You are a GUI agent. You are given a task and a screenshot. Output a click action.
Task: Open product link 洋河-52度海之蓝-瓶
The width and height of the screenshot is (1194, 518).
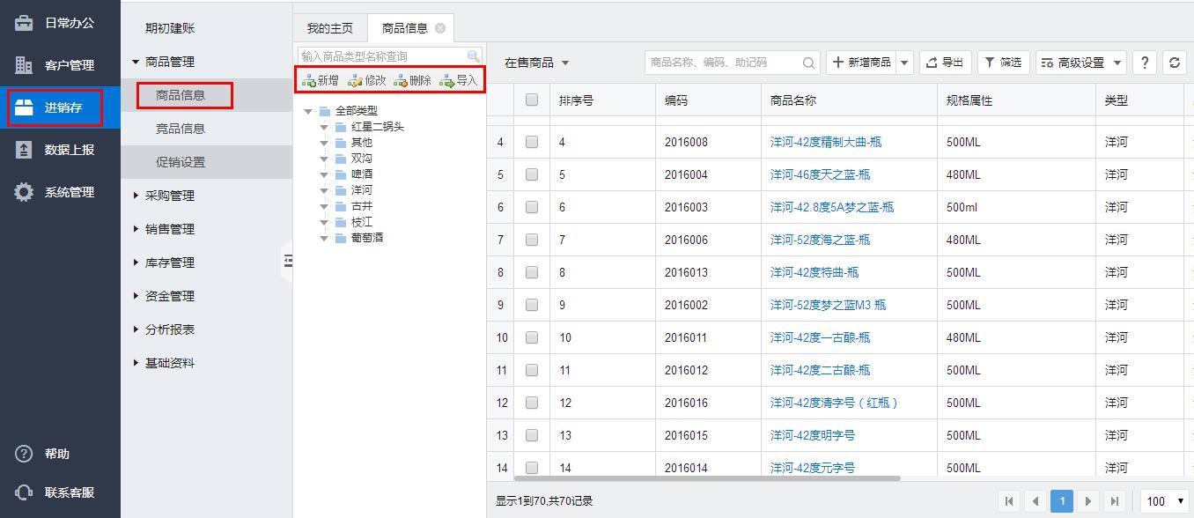pyautogui.click(x=820, y=240)
